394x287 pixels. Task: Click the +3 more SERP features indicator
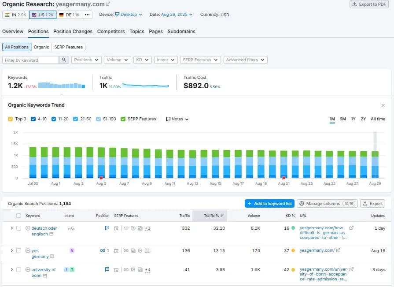click(147, 228)
